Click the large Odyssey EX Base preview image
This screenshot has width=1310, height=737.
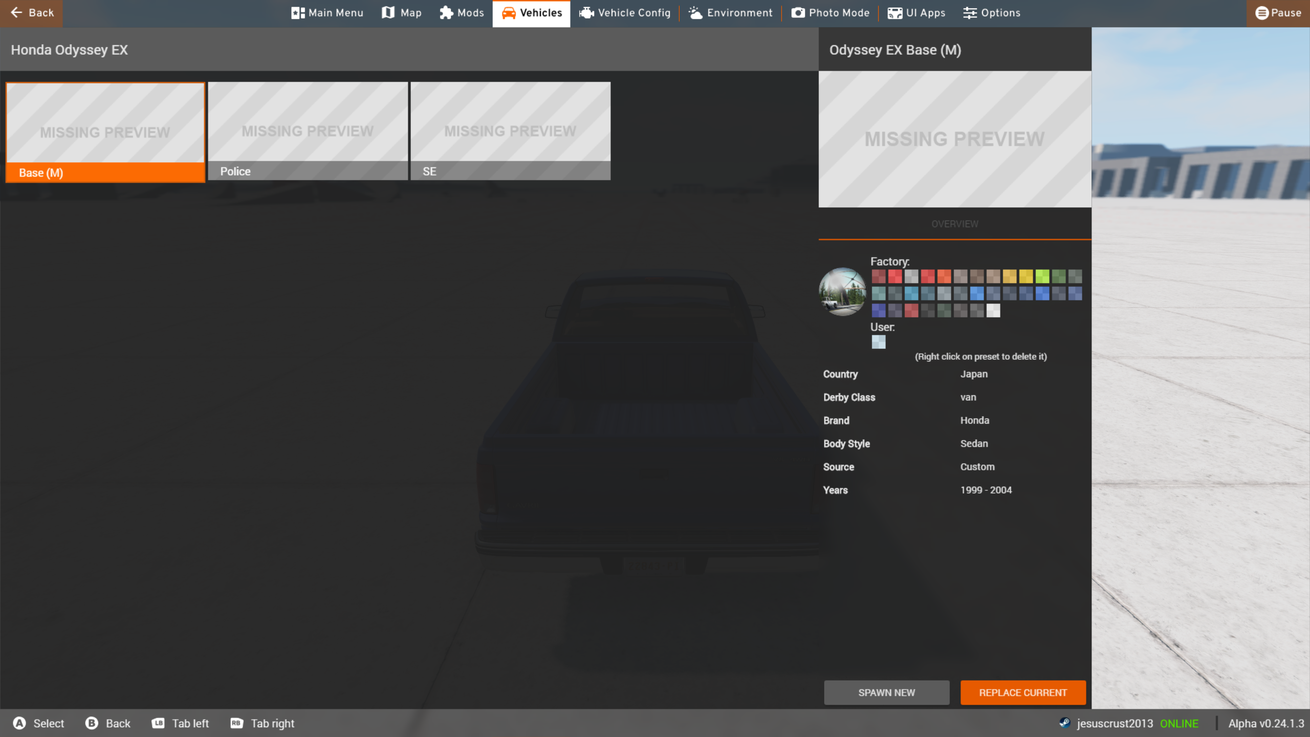(x=955, y=139)
